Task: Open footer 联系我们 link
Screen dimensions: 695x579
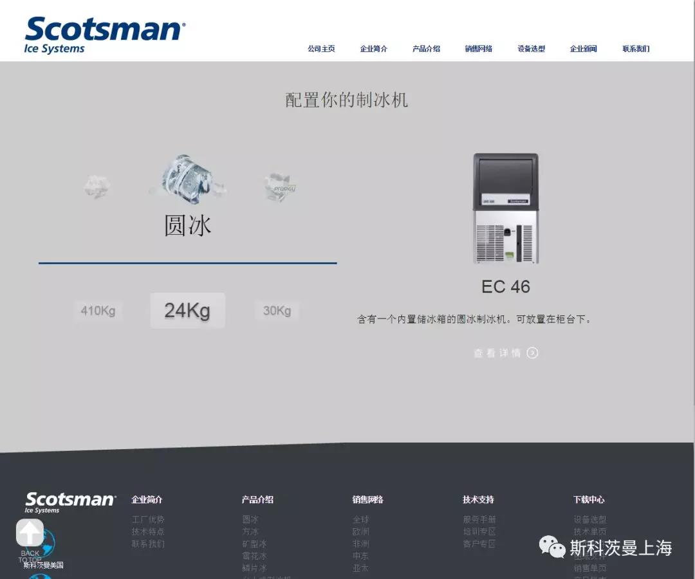Action: (148, 544)
